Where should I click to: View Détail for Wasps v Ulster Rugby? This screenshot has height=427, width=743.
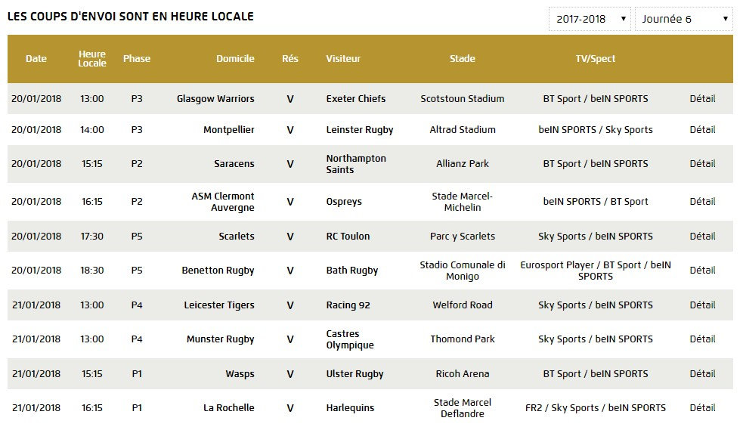click(x=702, y=373)
